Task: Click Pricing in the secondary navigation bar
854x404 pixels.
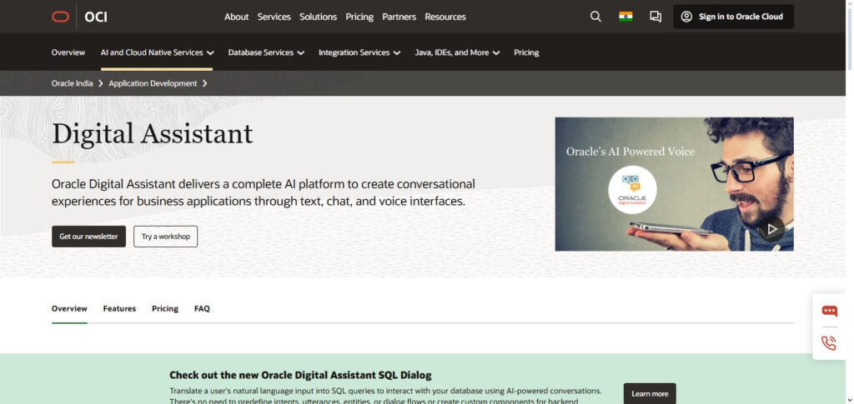Action: click(526, 52)
